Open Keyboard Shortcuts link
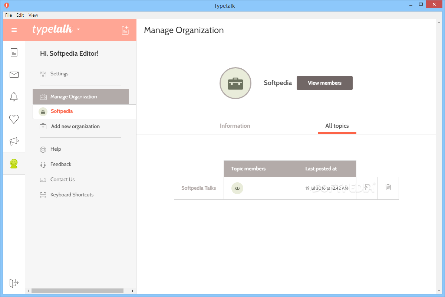 [x=72, y=195]
